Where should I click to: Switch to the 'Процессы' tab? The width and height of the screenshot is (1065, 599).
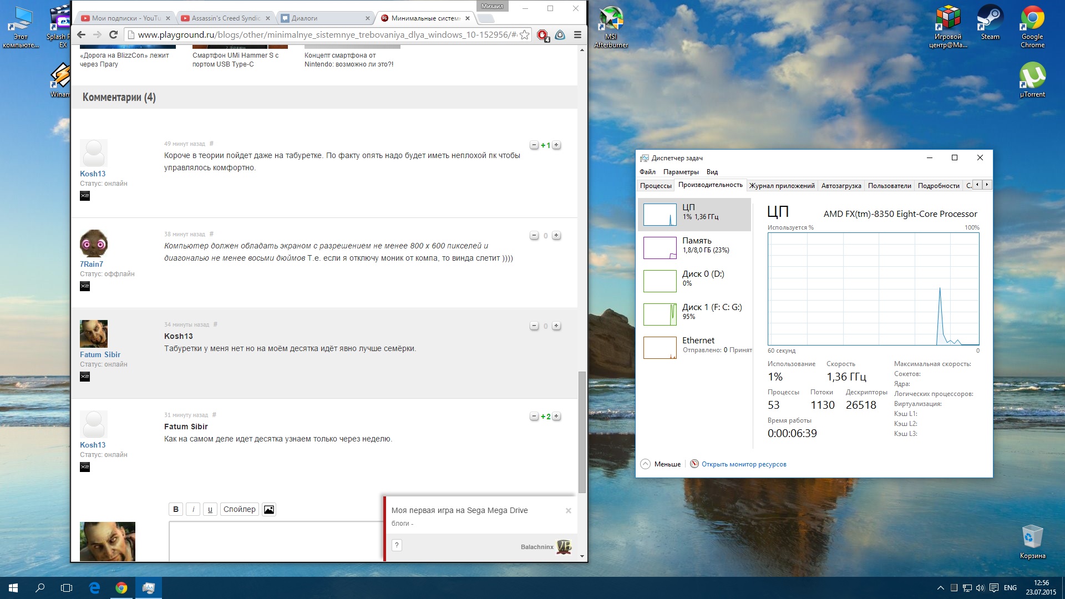point(656,186)
